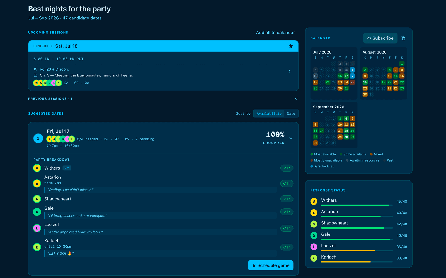Select September 4 in the September calendar

[346, 118]
